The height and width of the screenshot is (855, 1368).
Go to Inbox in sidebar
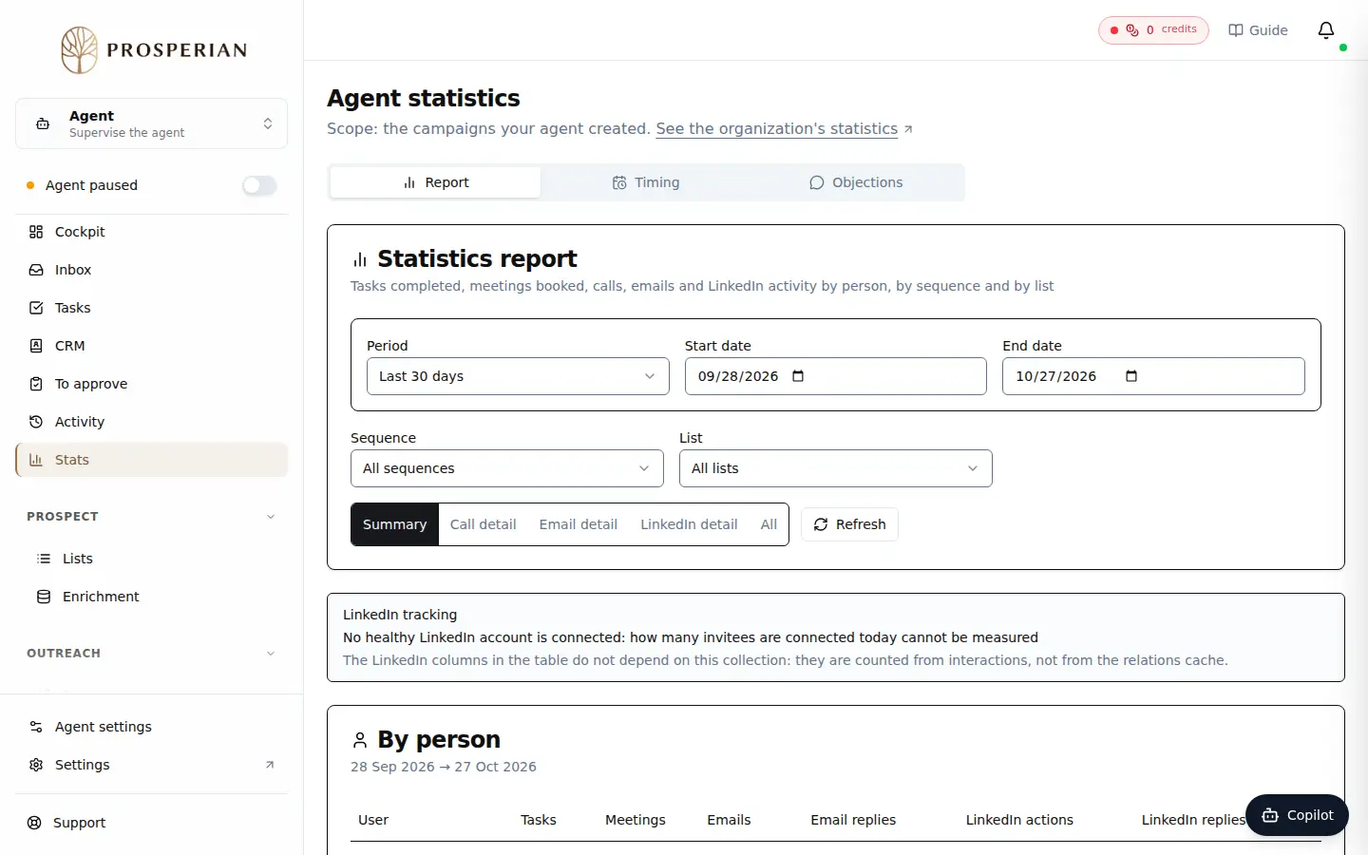(x=152, y=270)
